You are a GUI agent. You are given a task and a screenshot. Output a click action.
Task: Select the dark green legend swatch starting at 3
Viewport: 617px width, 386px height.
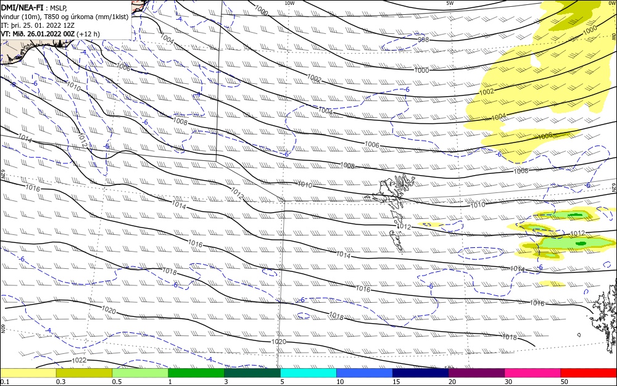(252, 372)
